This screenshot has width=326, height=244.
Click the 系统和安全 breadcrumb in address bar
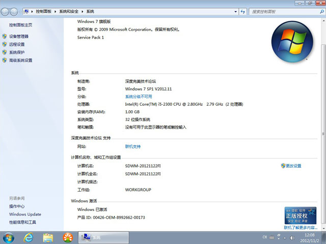coord(71,11)
